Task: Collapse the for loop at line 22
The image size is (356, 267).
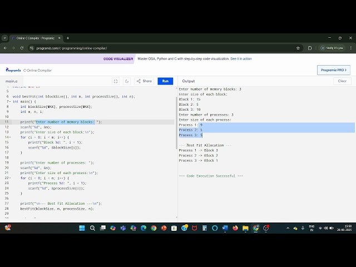Action: pyautogui.click(x=10, y=178)
